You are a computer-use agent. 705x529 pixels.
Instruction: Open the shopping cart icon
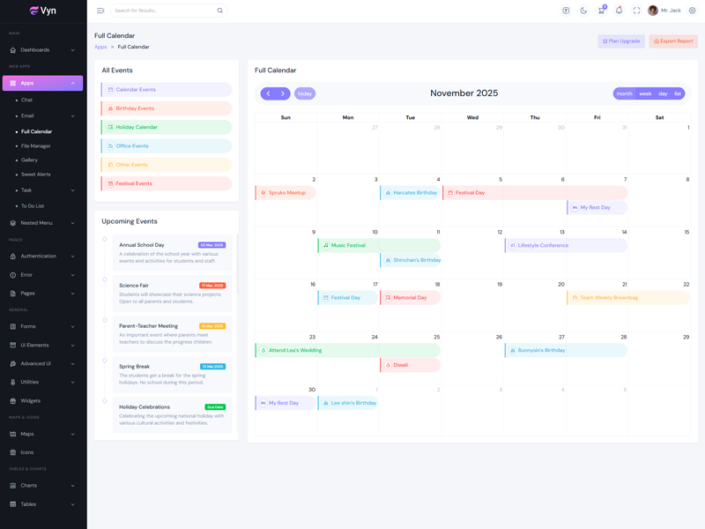click(x=601, y=11)
